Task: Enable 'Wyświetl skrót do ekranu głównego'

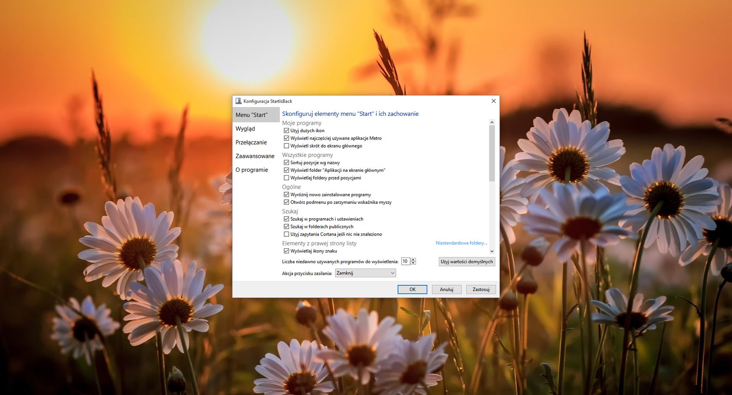Action: click(286, 146)
